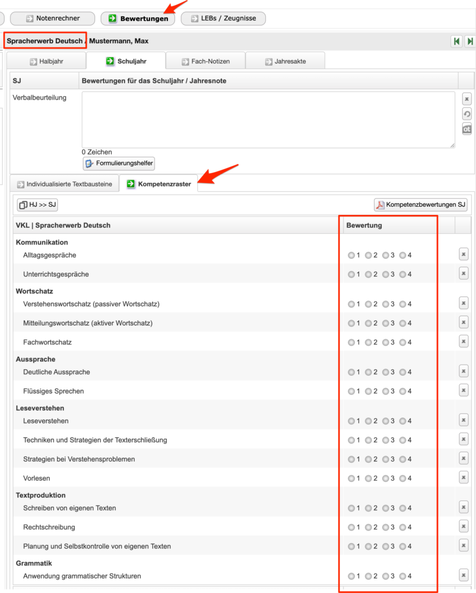The height and width of the screenshot is (593, 476).
Task: Click the Kompetenzbewertungen SJ PDF button
Action: pos(420,204)
